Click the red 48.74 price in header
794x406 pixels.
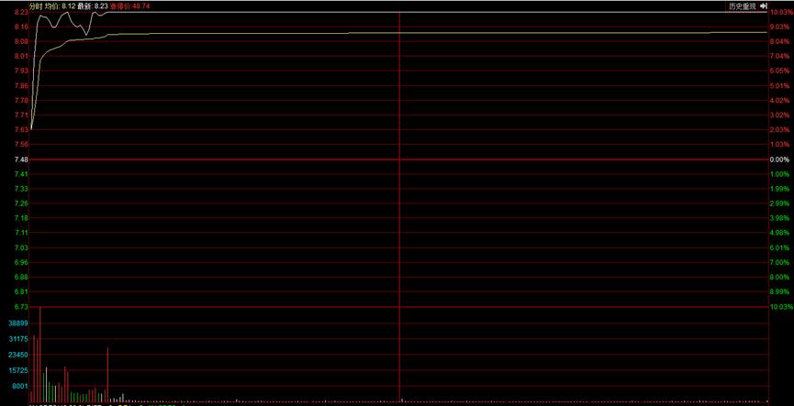140,6
